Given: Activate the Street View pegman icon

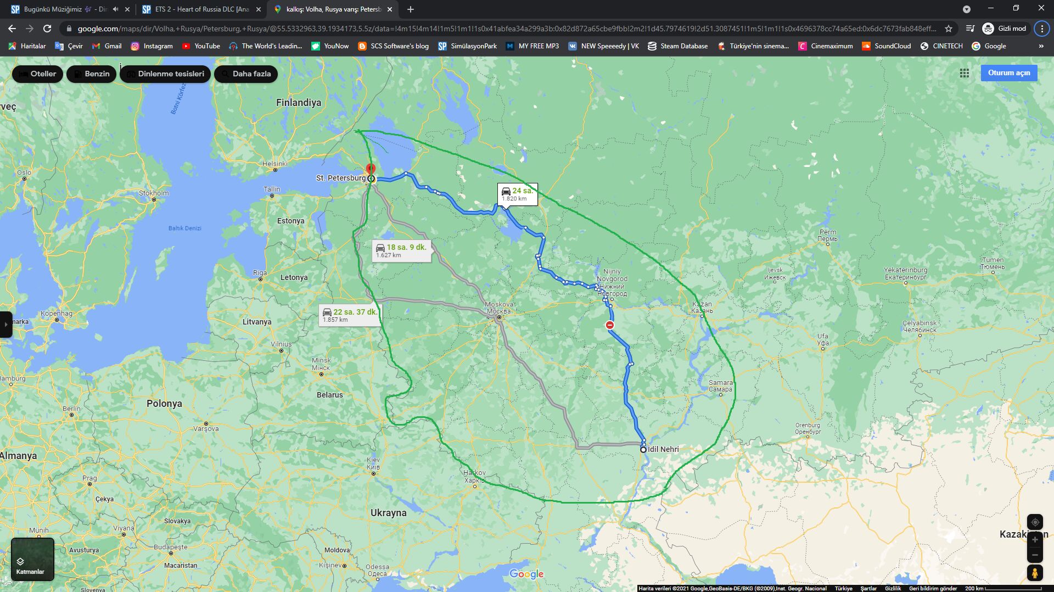Looking at the screenshot, I should (x=1035, y=573).
